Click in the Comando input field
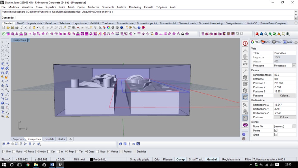 pyautogui.click(x=154, y=18)
